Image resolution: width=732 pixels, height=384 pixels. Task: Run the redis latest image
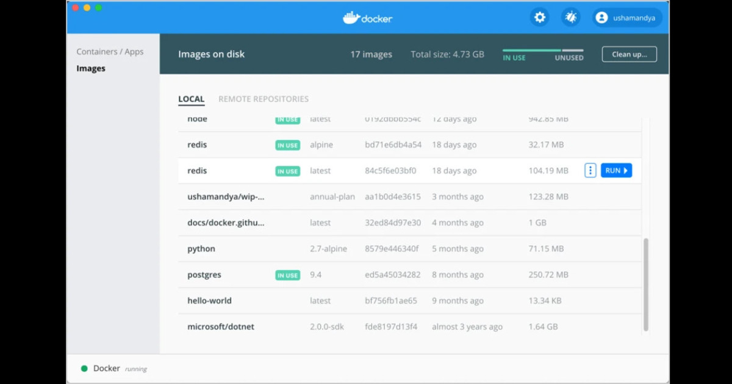click(x=616, y=171)
